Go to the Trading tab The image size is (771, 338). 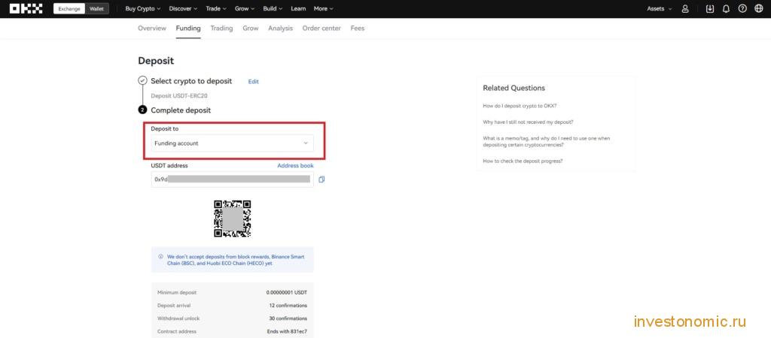click(221, 29)
